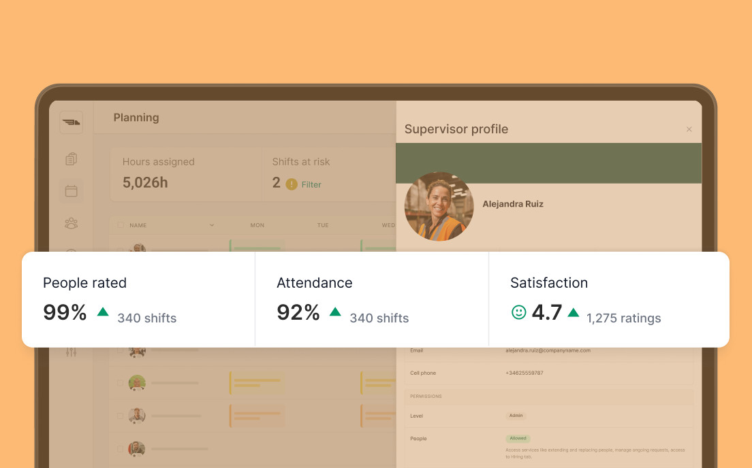The width and height of the screenshot is (752, 468).
Task: Apply the Filter link for shifts at risk
Action: coord(311,184)
